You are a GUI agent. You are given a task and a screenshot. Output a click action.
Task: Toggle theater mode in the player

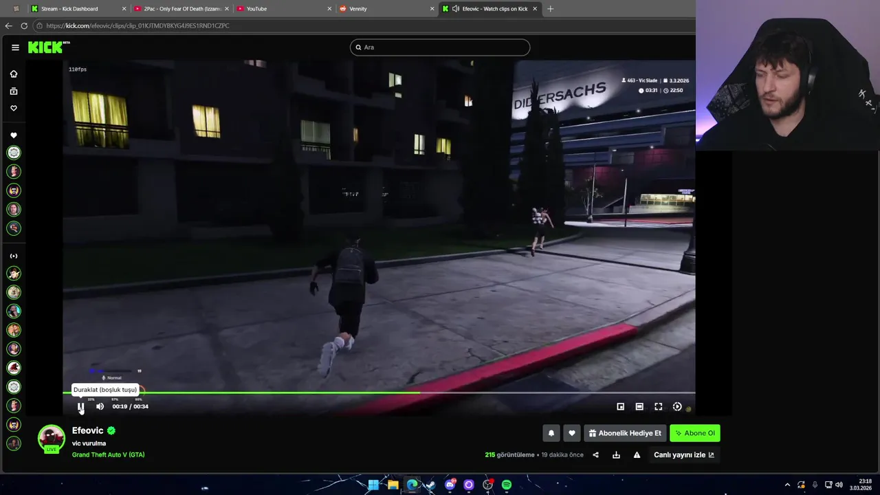(x=639, y=406)
